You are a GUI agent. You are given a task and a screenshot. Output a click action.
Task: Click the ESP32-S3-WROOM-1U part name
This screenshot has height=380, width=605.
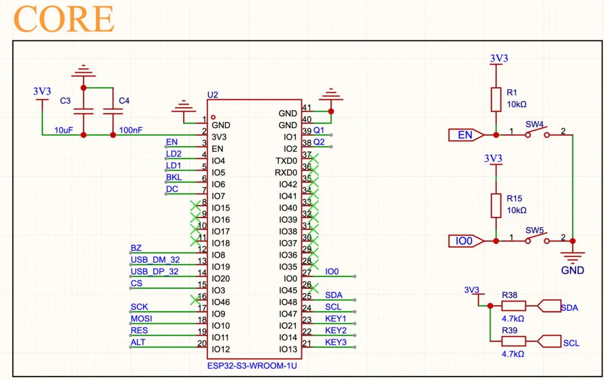pyautogui.click(x=252, y=366)
